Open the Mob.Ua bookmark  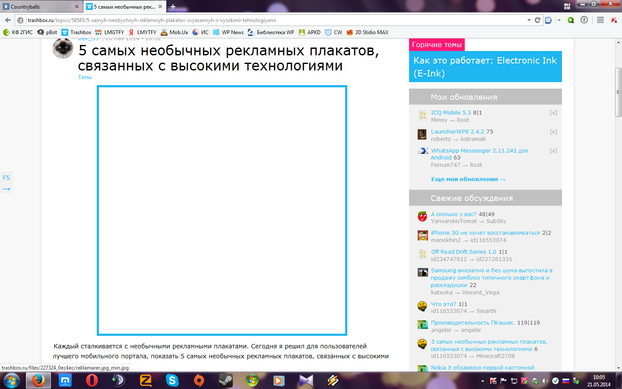pyautogui.click(x=174, y=32)
